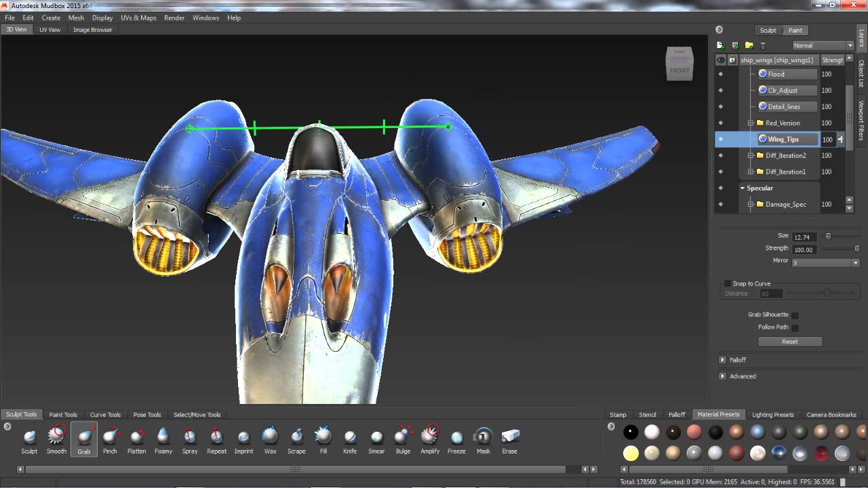Collapse the Specular channel group
Screen dimensions: 868x488
click(x=743, y=188)
